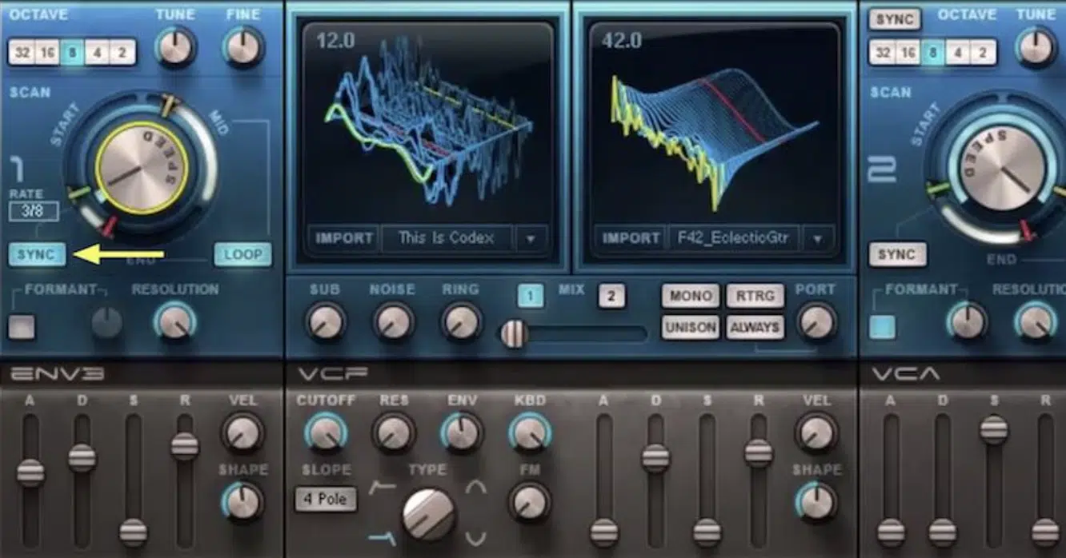1066x558 pixels.
Task: Select the arch-shaped band-pass filter icon
Action: click(476, 486)
